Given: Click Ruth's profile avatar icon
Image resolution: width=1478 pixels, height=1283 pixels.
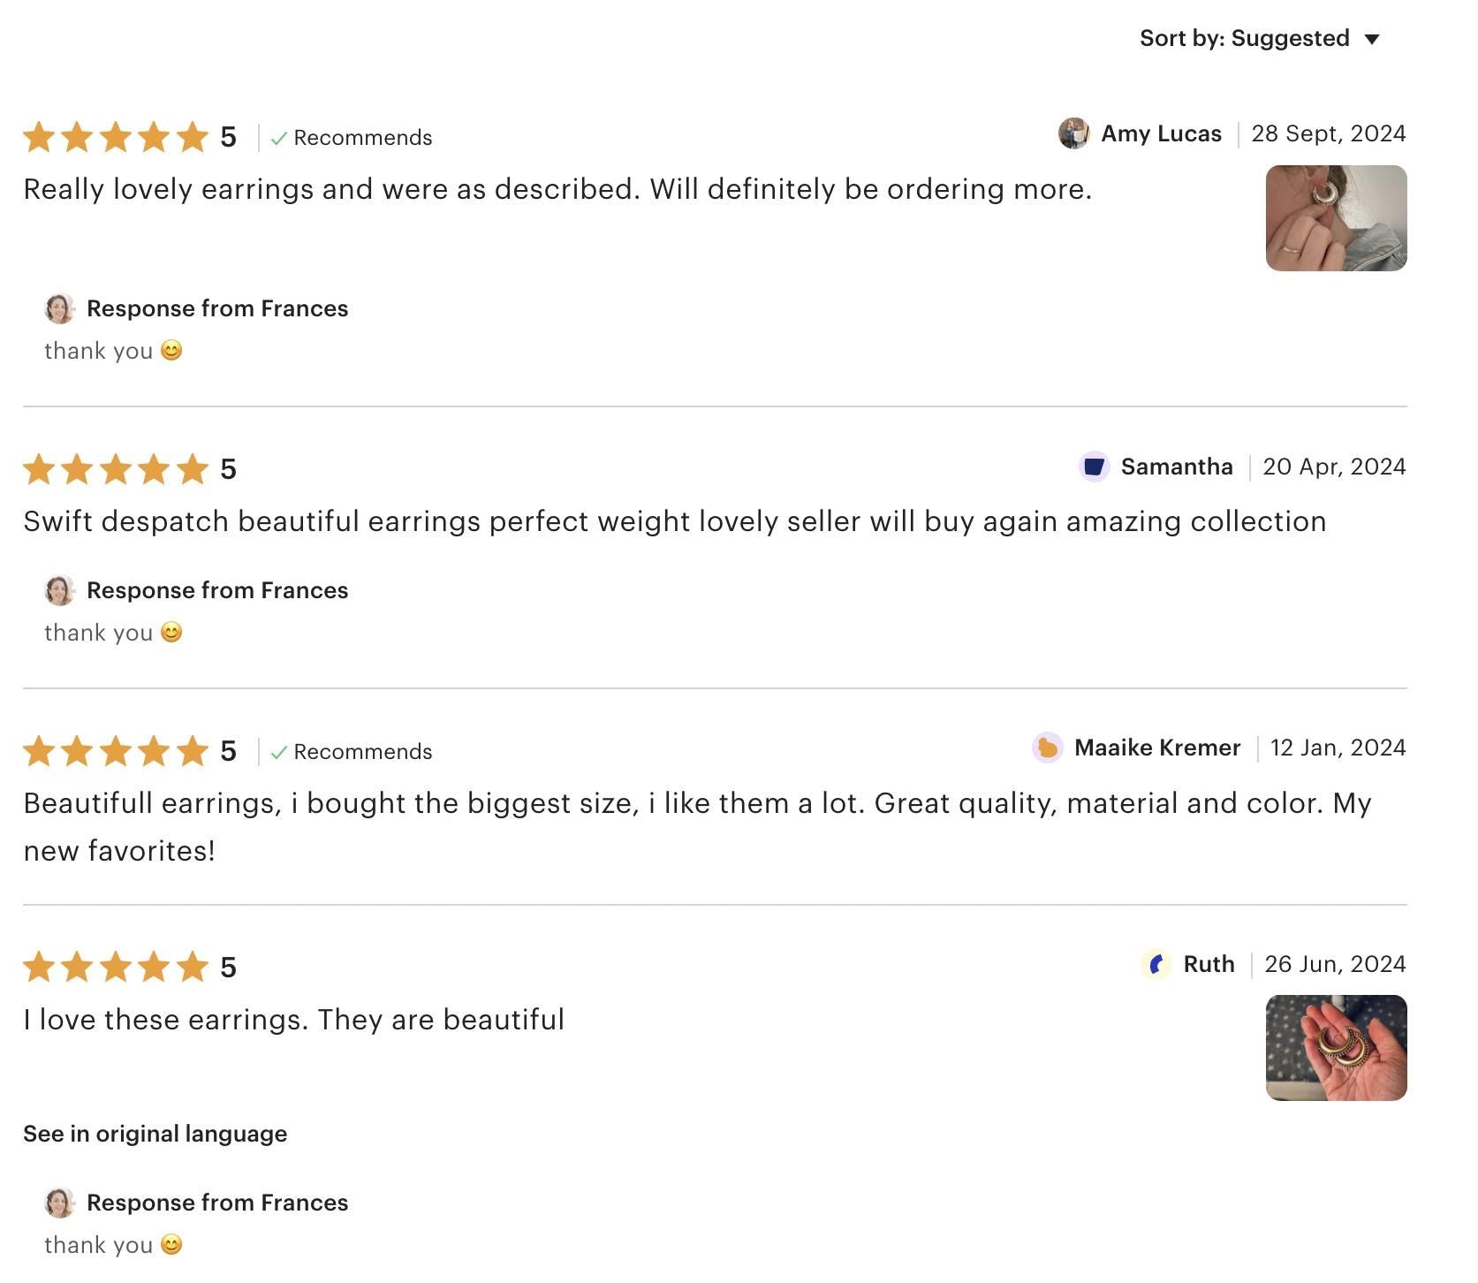Looking at the screenshot, I should point(1156,964).
